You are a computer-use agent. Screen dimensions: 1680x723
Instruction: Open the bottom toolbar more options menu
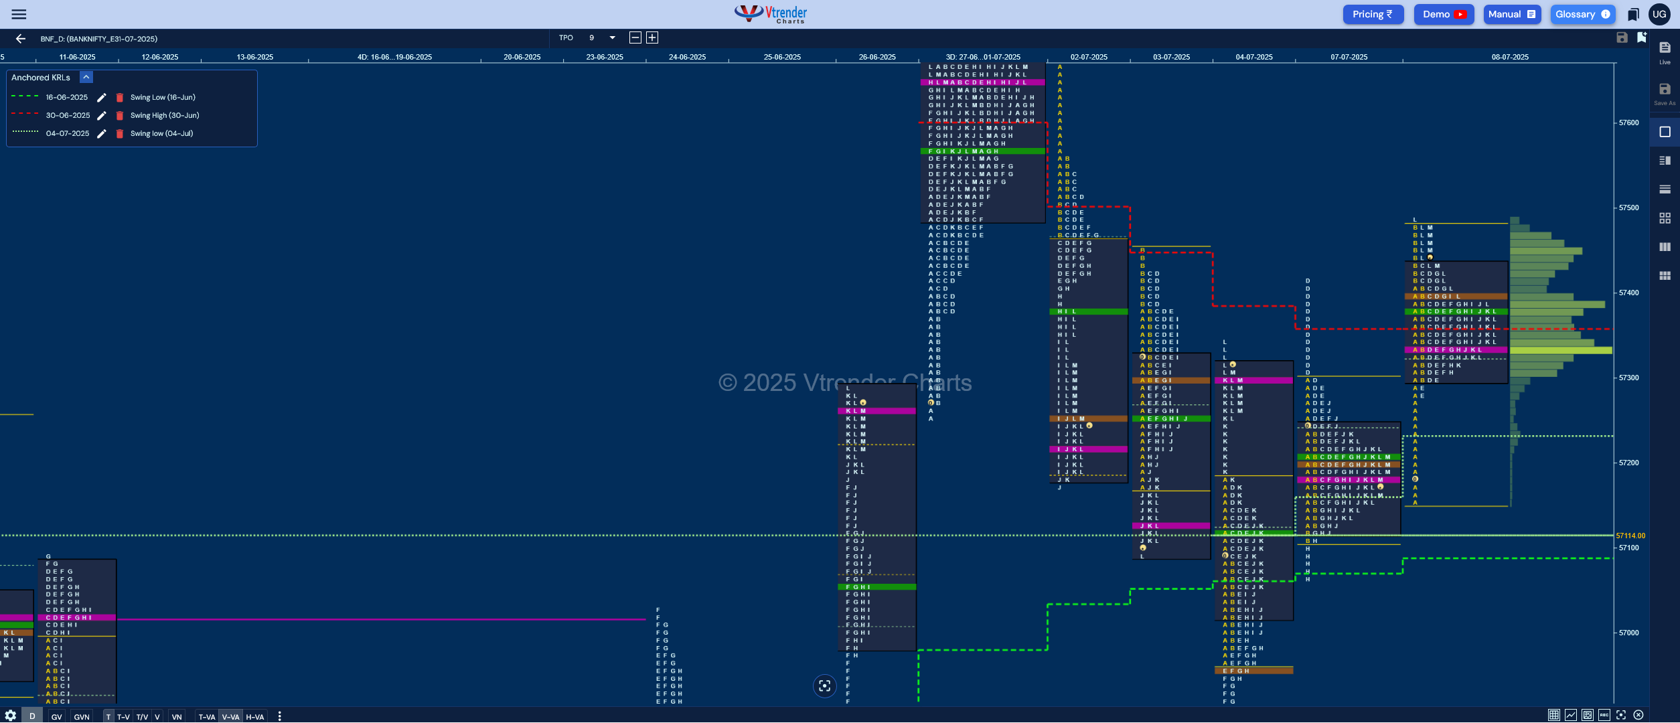[x=279, y=716]
